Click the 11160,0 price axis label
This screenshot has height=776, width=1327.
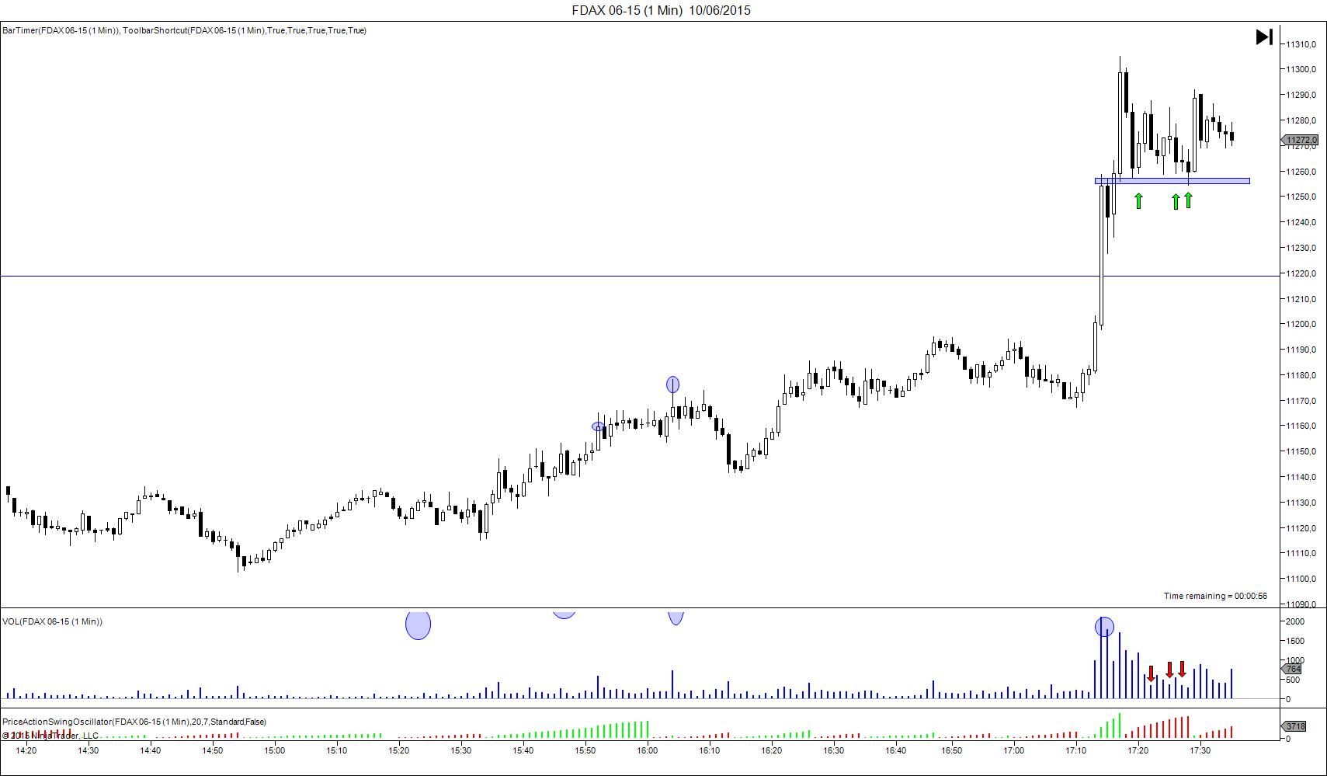pyautogui.click(x=1301, y=426)
